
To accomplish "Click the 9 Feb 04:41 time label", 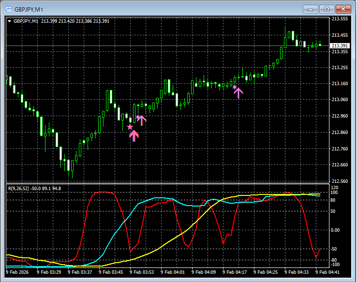I will click(327, 272).
